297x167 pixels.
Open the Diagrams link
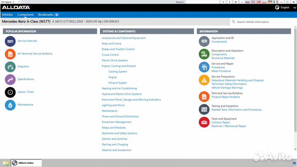(23, 66)
